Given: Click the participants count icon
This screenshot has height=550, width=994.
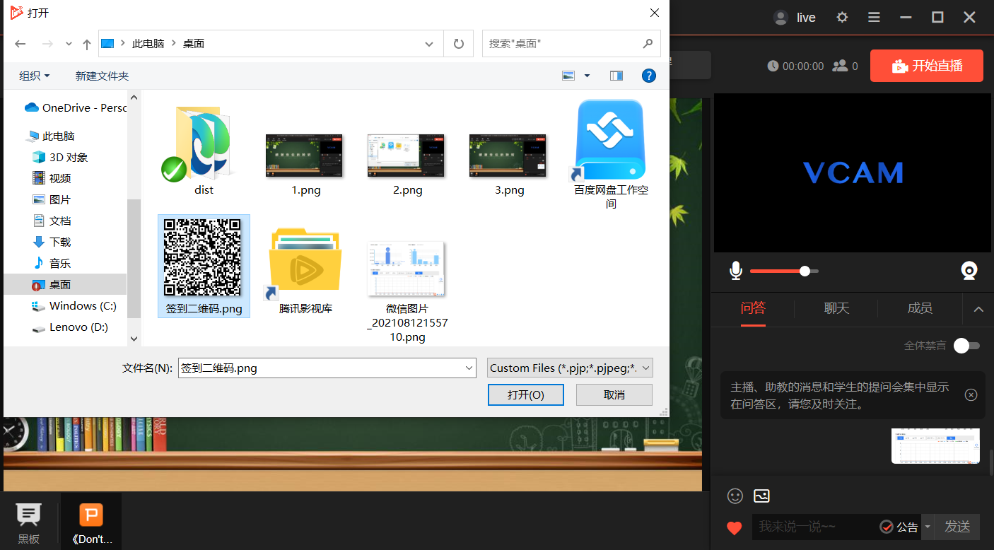Looking at the screenshot, I should [840, 66].
